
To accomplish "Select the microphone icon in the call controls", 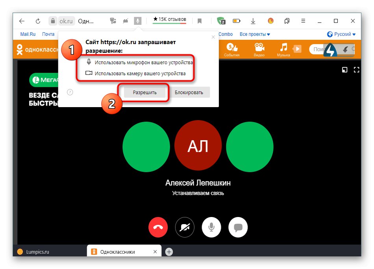I will click(211, 227).
